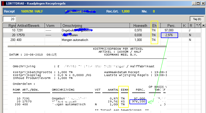Click the Rec.Grt. value 1,000
This screenshot has height=113, width=206.
coord(125,11)
